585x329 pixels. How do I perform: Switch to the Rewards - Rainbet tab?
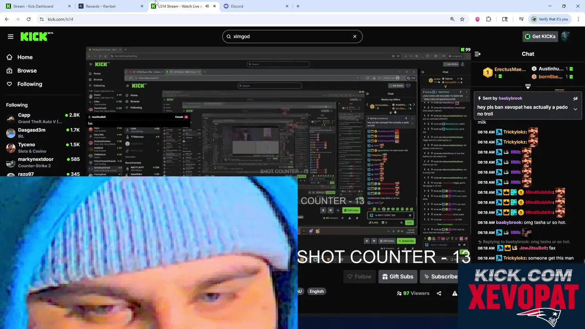click(110, 6)
